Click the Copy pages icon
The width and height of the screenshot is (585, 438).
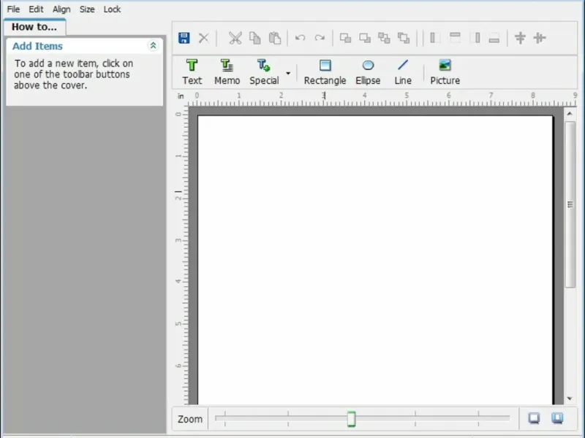255,38
